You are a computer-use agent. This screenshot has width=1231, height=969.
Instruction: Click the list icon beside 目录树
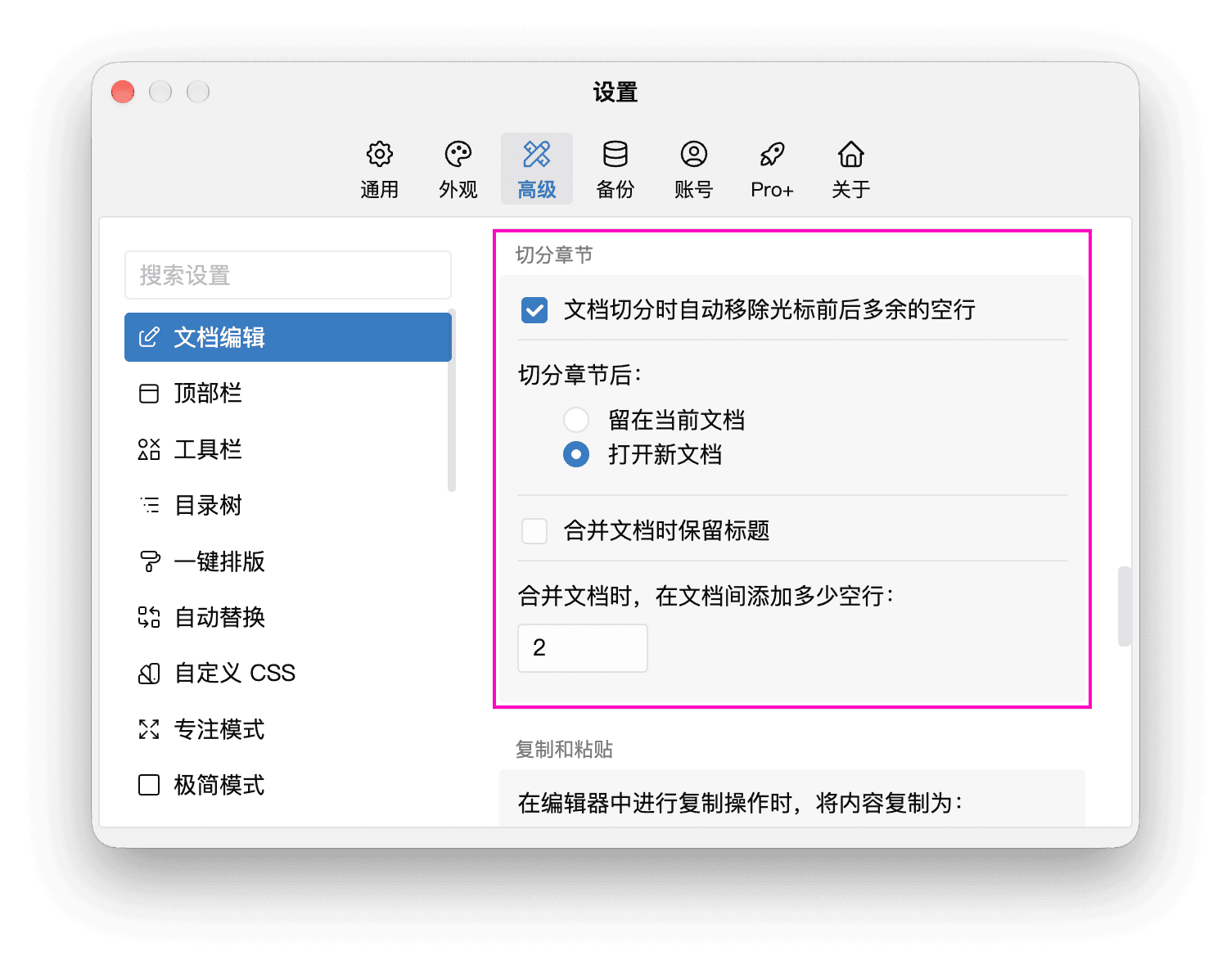(149, 505)
